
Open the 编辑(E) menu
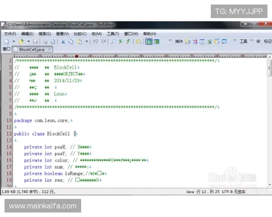[x=27, y=33]
